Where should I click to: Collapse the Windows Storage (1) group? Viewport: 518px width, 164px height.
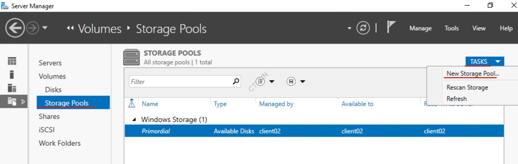pos(134,120)
